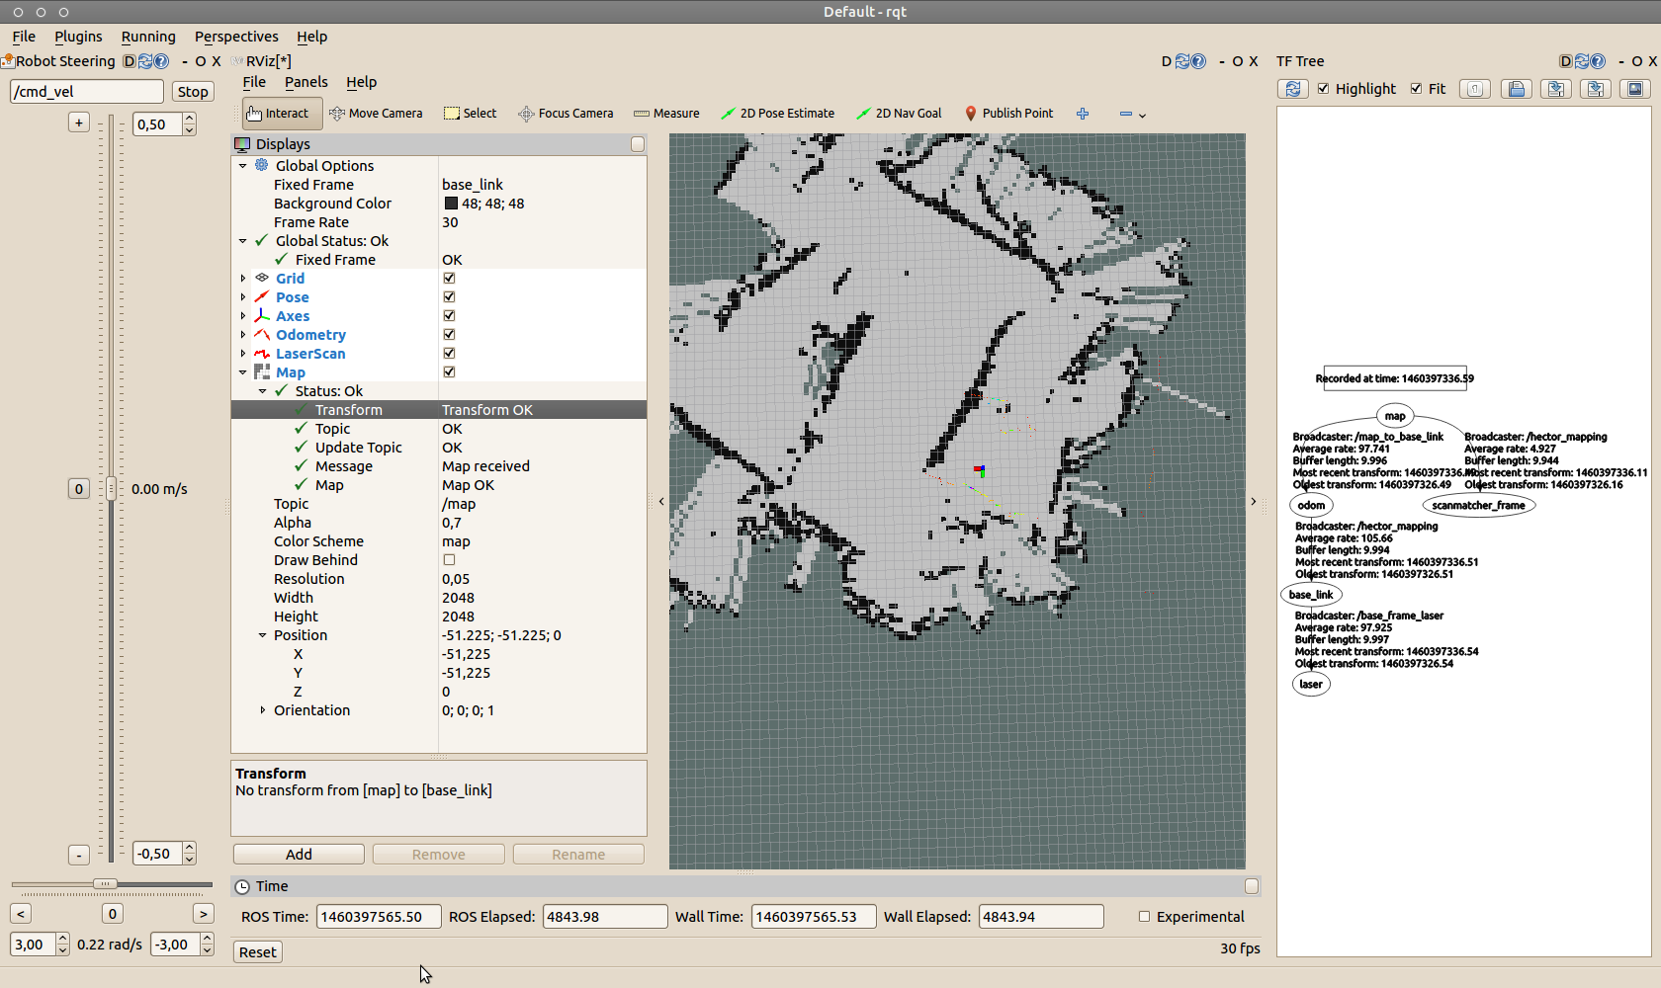Expand the Odometry display entry
Screen dimensions: 1661x988
coord(243,335)
